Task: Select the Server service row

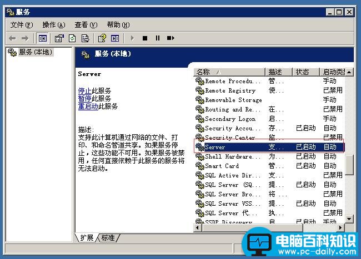Action: point(269,147)
